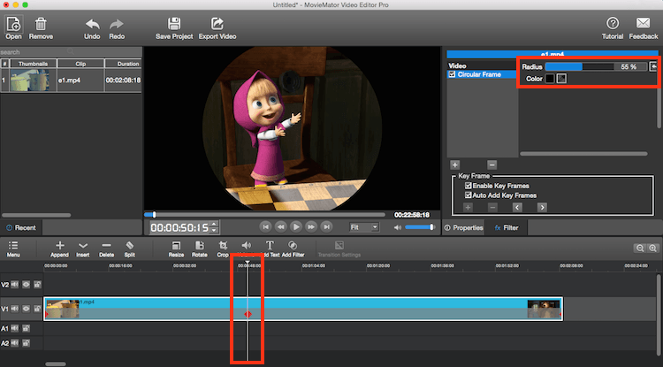Lock the V2 track
663x367 pixels.
click(x=37, y=285)
